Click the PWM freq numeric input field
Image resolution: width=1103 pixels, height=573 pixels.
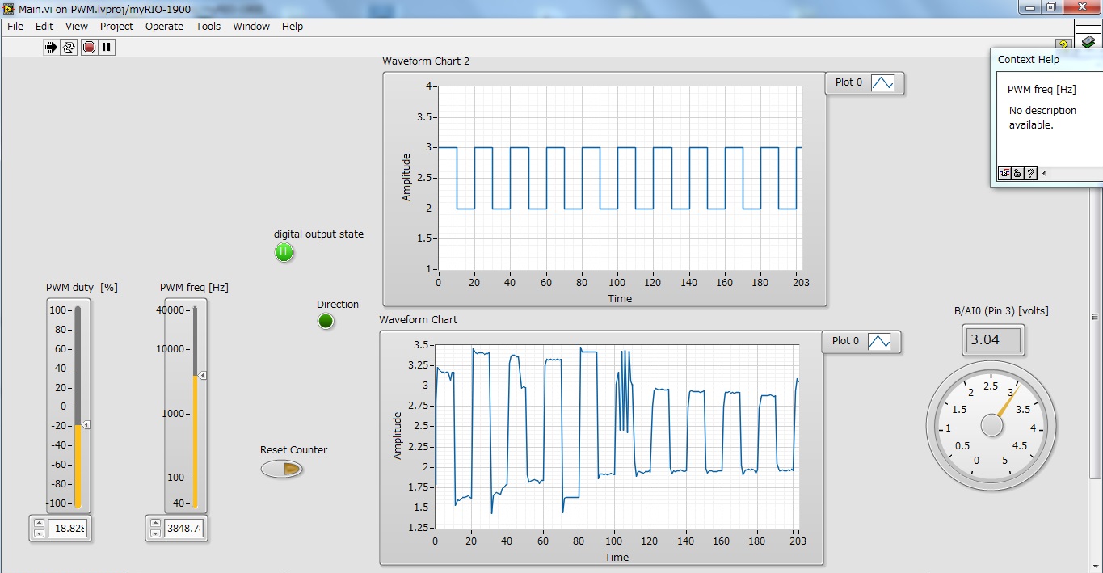pos(184,529)
